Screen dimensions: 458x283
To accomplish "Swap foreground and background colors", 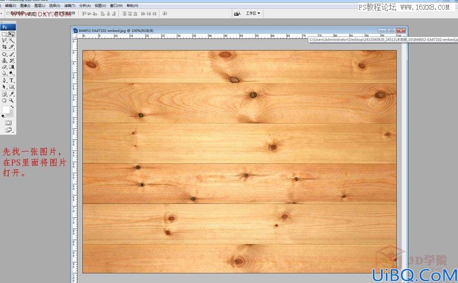I will pos(12,107).
